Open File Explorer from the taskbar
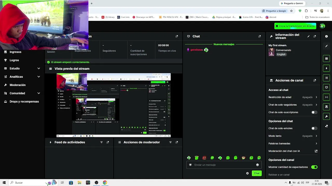This screenshot has width=332, height=186. [79, 183]
